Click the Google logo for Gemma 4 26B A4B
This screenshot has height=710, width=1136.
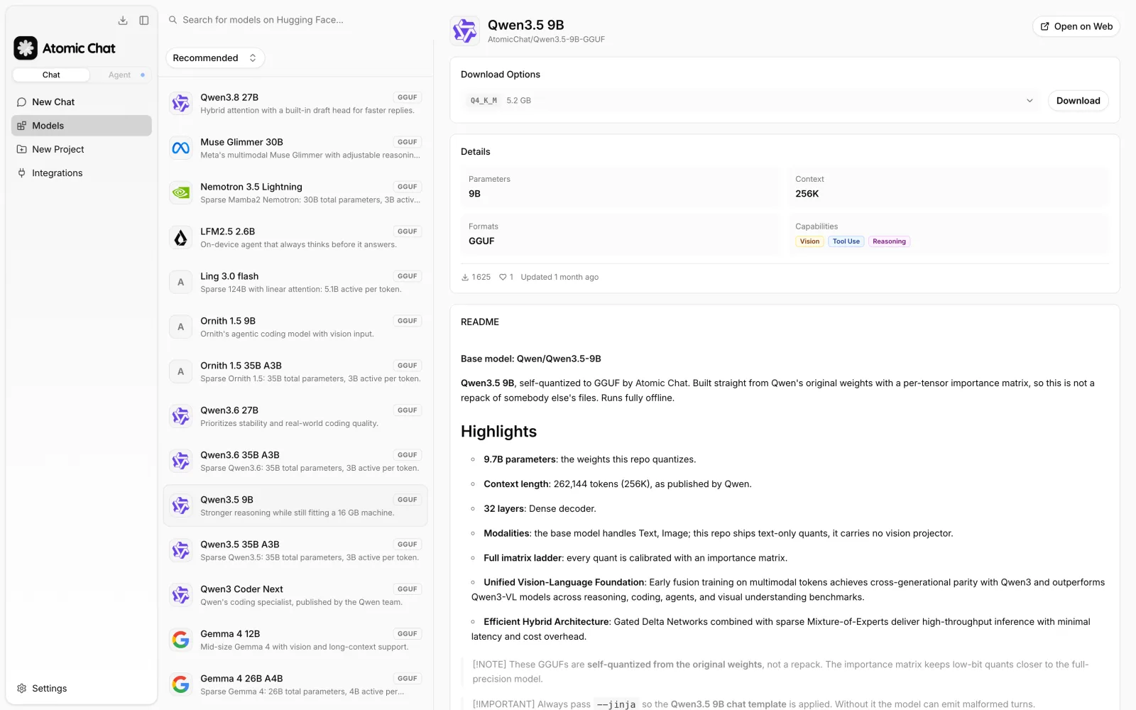(x=180, y=685)
